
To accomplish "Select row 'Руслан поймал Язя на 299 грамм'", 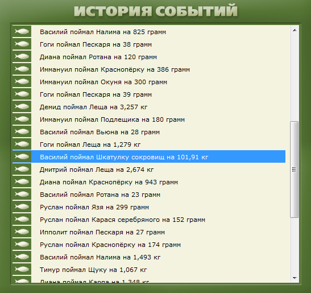I will pyautogui.click(x=149, y=207).
